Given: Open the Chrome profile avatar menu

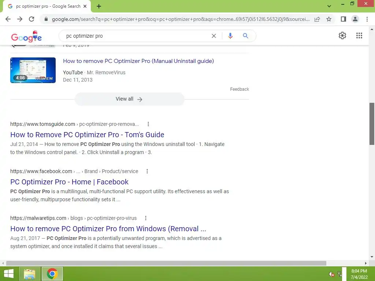Looking at the screenshot, I should (355, 19).
